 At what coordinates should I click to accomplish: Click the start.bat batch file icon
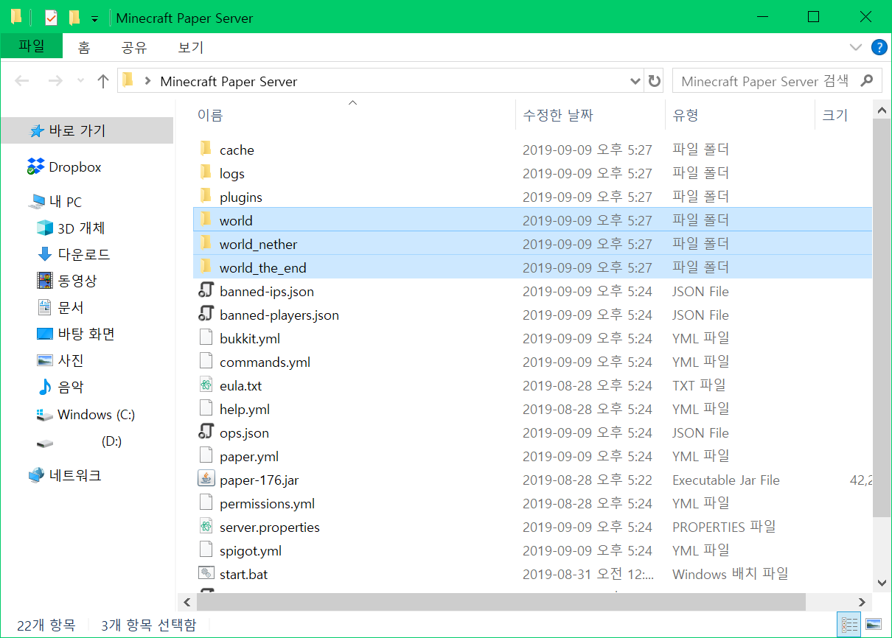tap(206, 574)
